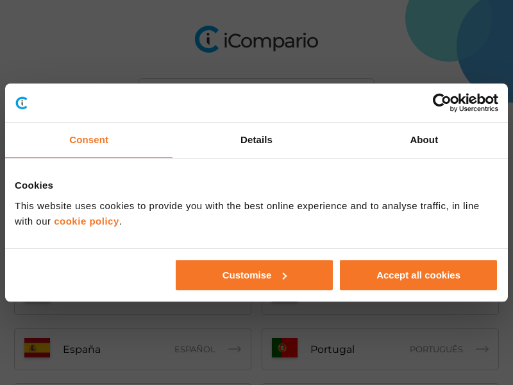Image resolution: width=513 pixels, height=385 pixels.
Task: Open the Cookiebot by Usercentrics logo
Action: 465,103
